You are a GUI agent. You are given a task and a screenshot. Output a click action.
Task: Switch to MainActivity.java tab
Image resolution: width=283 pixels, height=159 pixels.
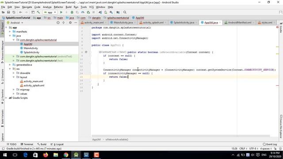coord(123,23)
